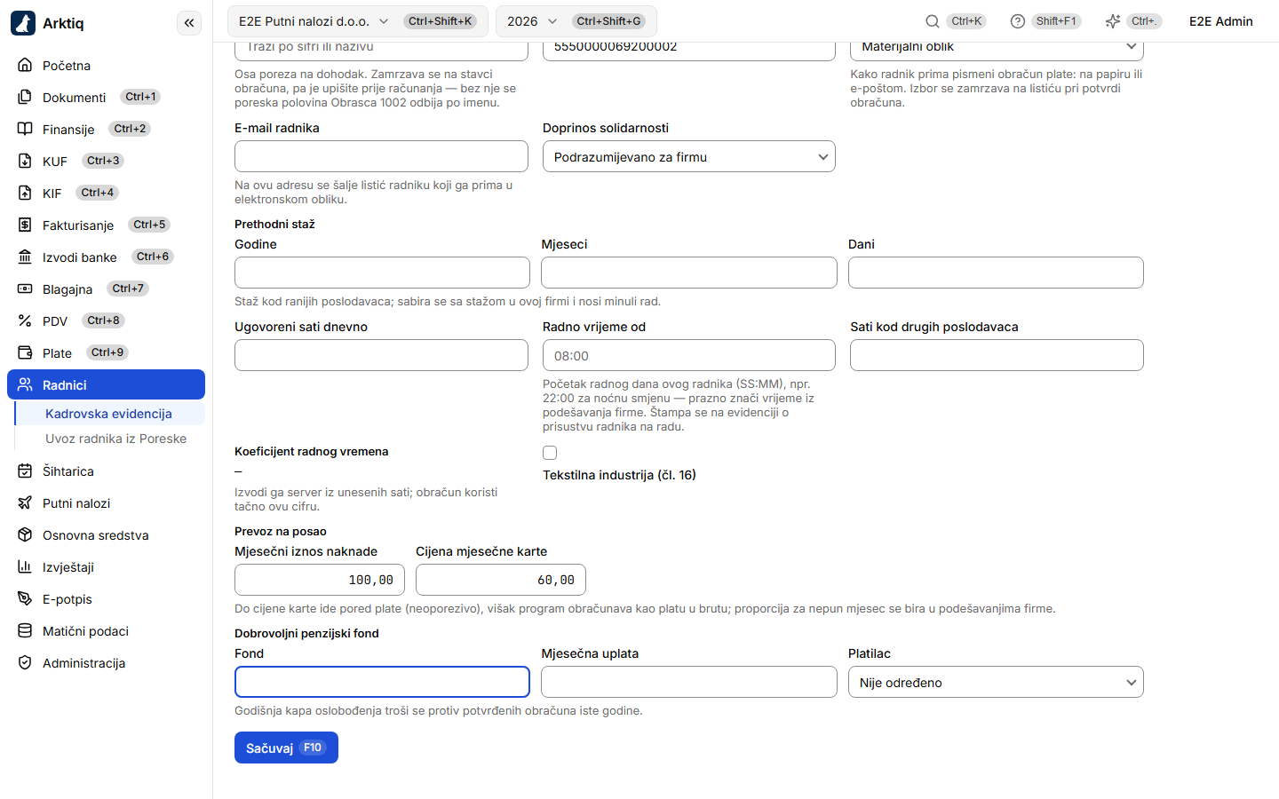Image resolution: width=1279 pixels, height=799 pixels.
Task: Focus the Radno vrijeme od field
Action: point(689,355)
